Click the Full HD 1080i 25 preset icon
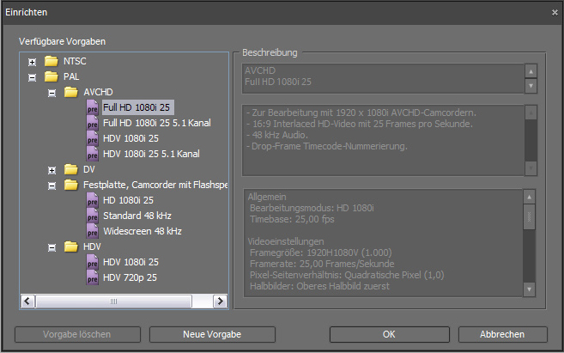Image resolution: width=564 pixels, height=353 pixels. [x=93, y=107]
